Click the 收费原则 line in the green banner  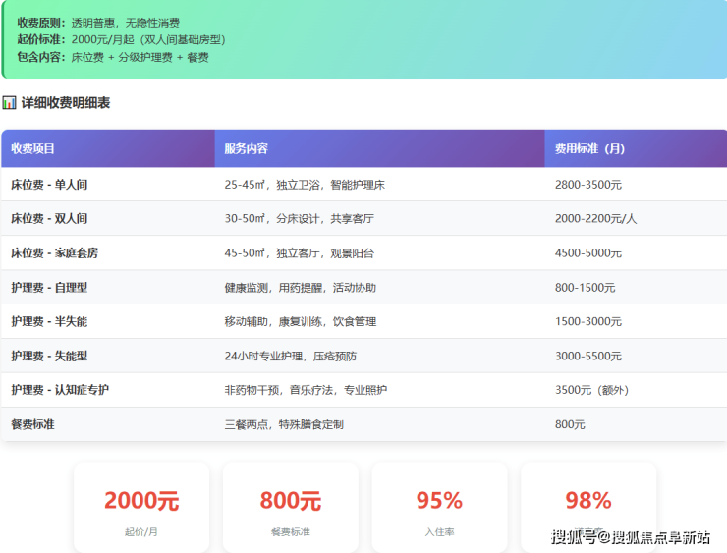point(98,23)
